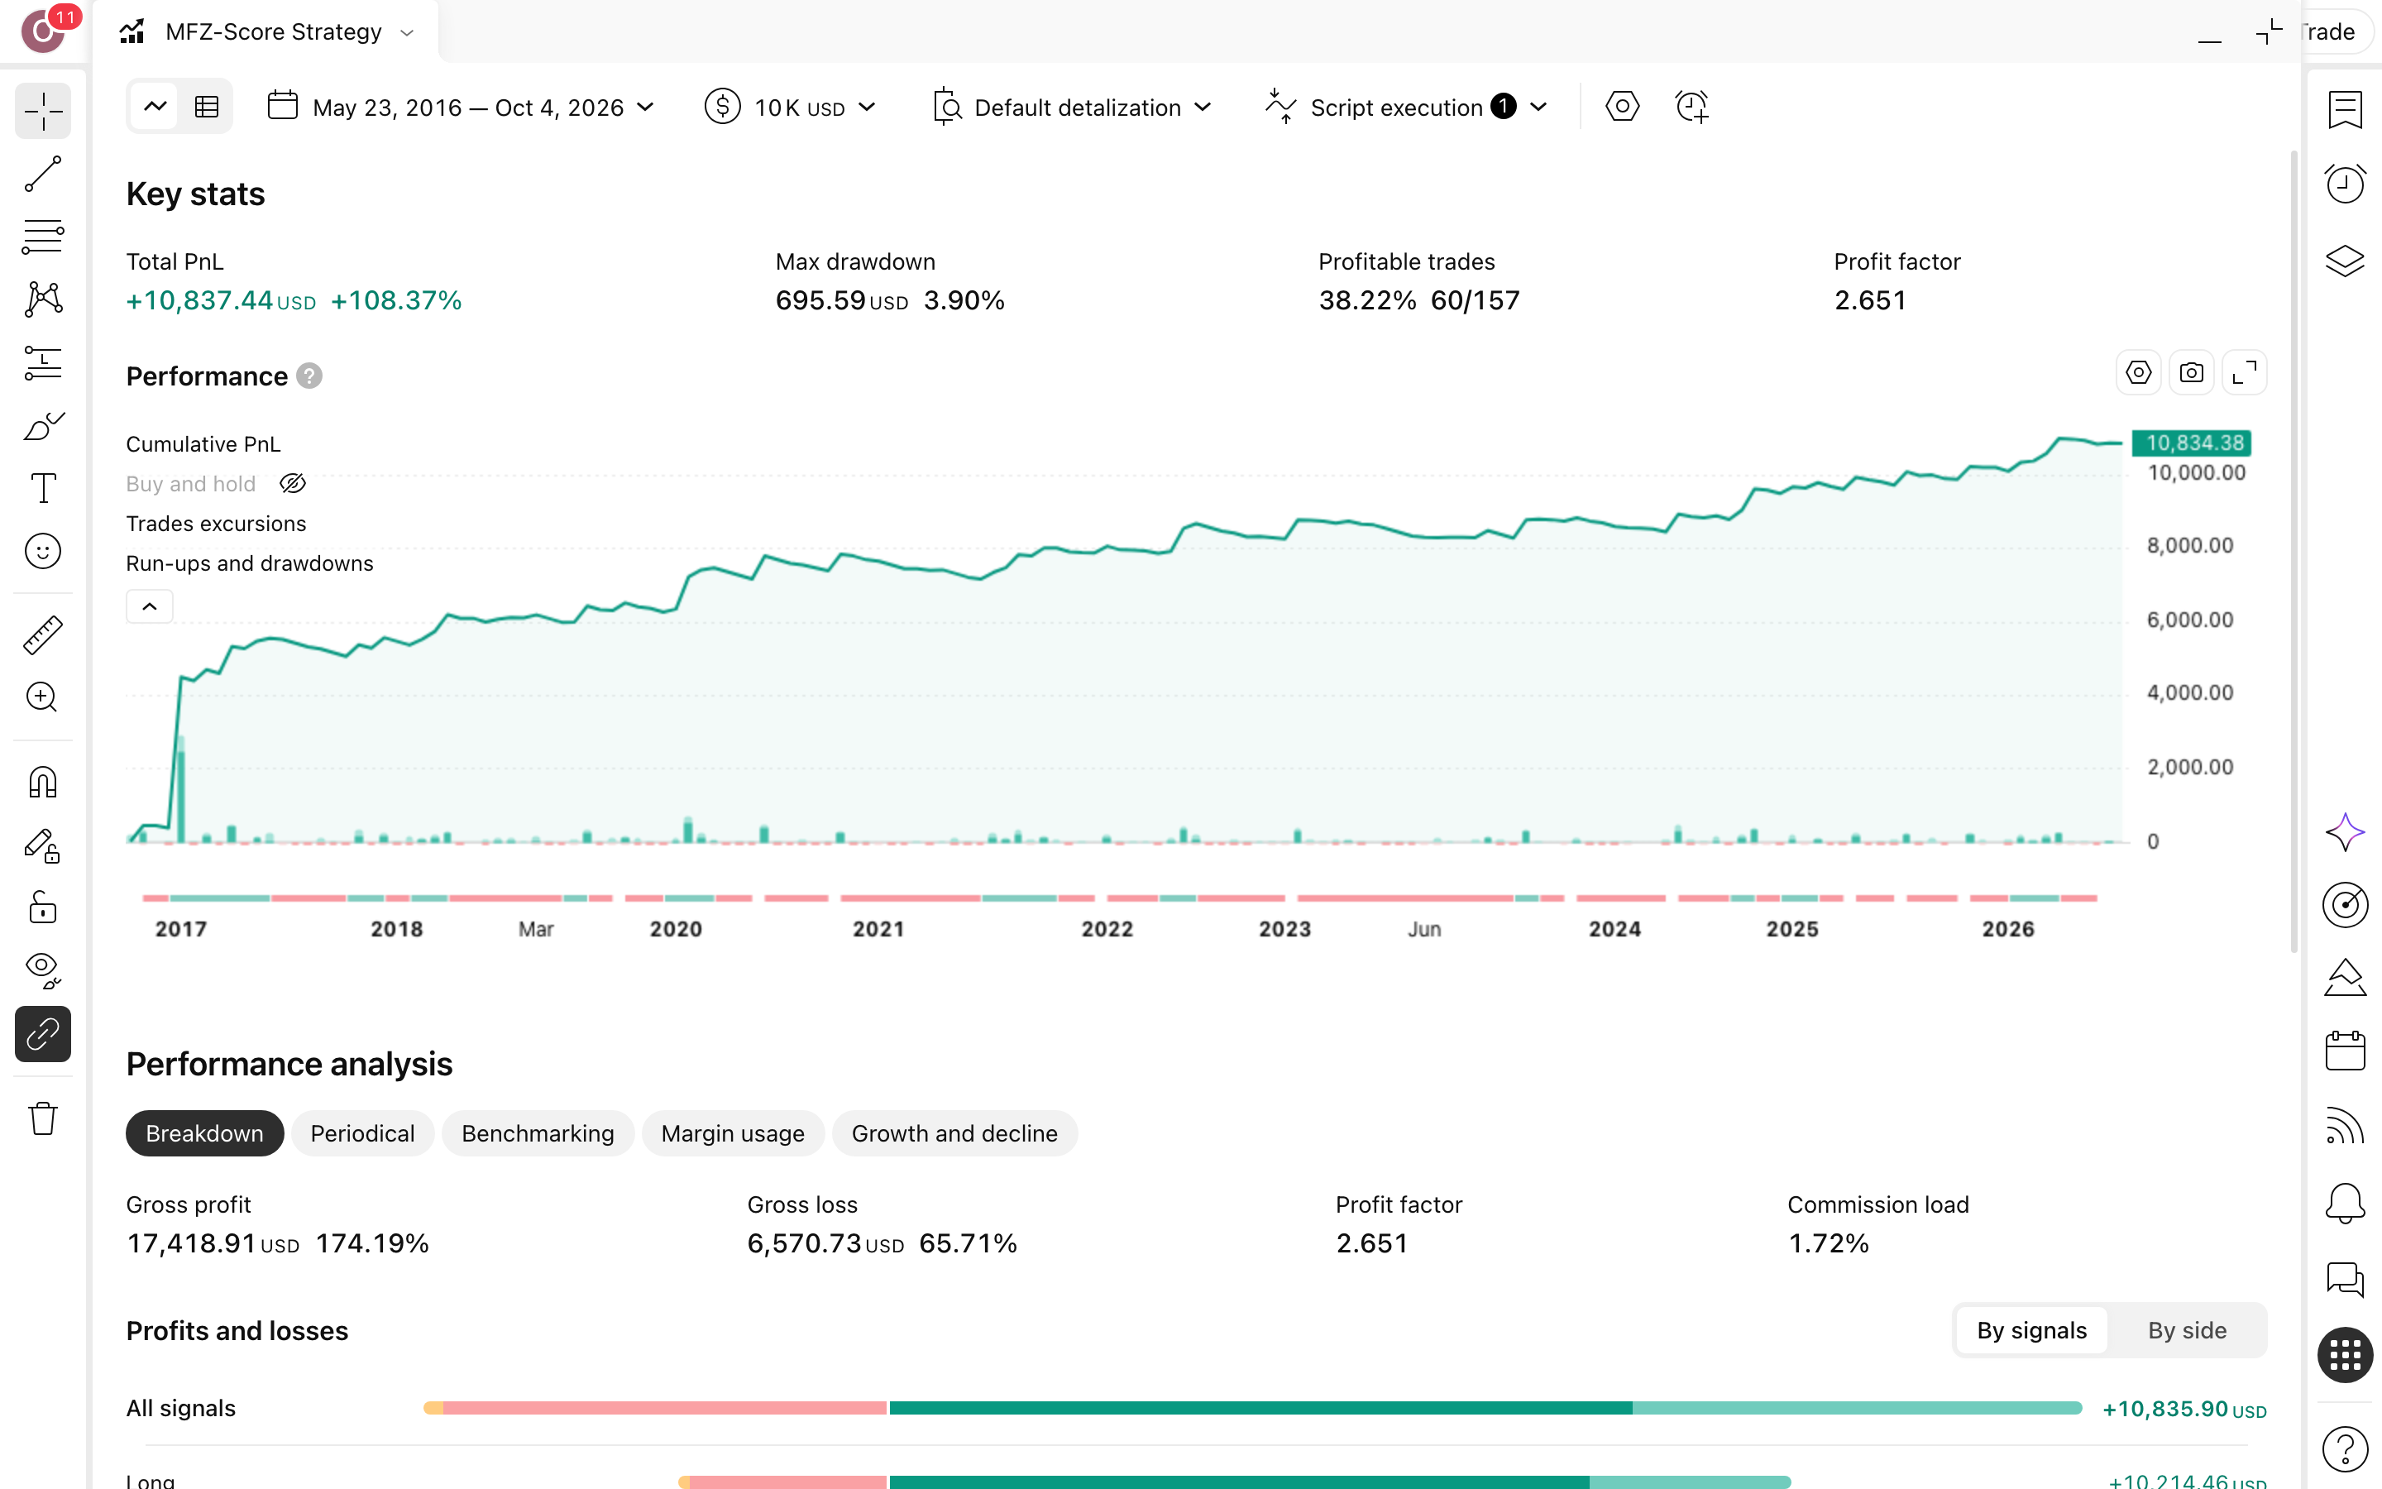The height and width of the screenshot is (1489, 2382).
Task: Take a snapshot of the performance chart
Action: point(2191,373)
